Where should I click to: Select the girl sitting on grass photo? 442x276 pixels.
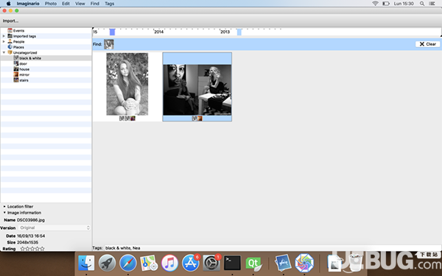pos(127,84)
